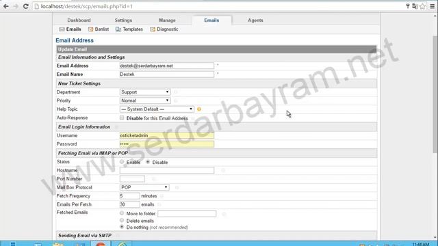Viewport: 438px width, 246px height.
Task: Click the vertical scrollbar thumb
Action: 435,94
